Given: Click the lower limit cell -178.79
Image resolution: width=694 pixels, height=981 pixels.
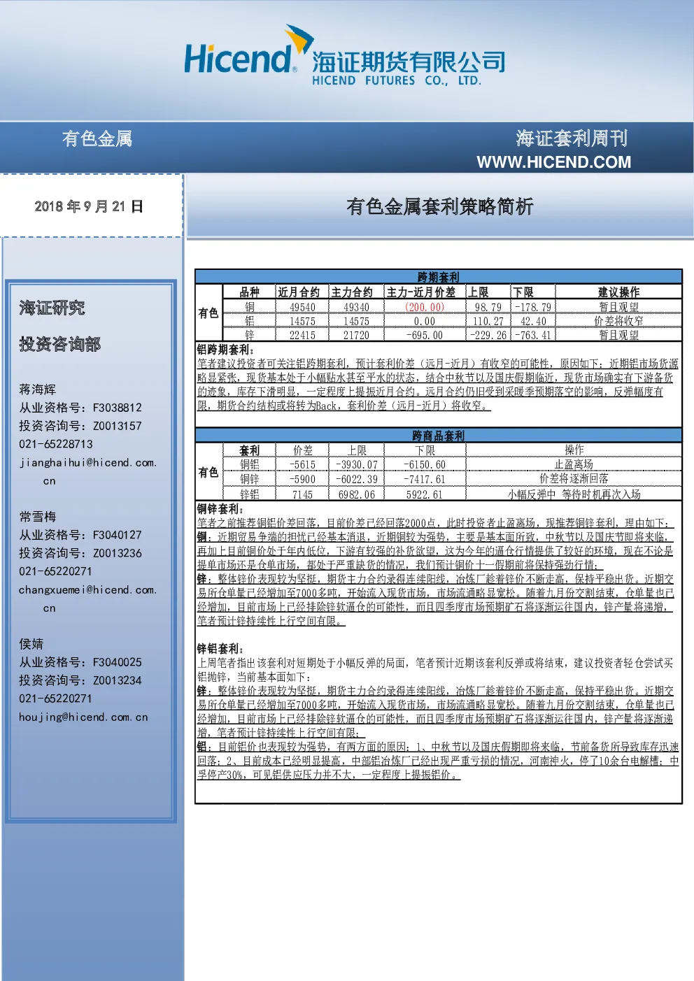Looking at the screenshot, I should 533,307.
